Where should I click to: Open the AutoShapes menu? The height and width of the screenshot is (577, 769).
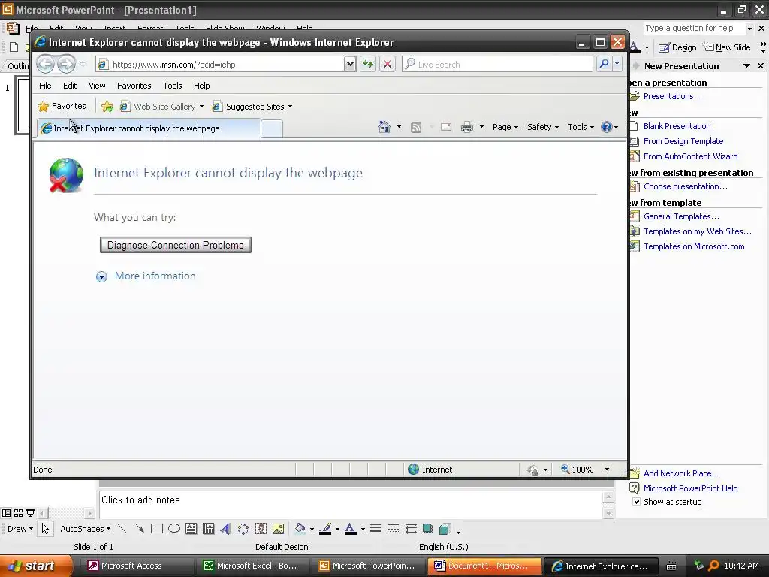tap(86, 529)
